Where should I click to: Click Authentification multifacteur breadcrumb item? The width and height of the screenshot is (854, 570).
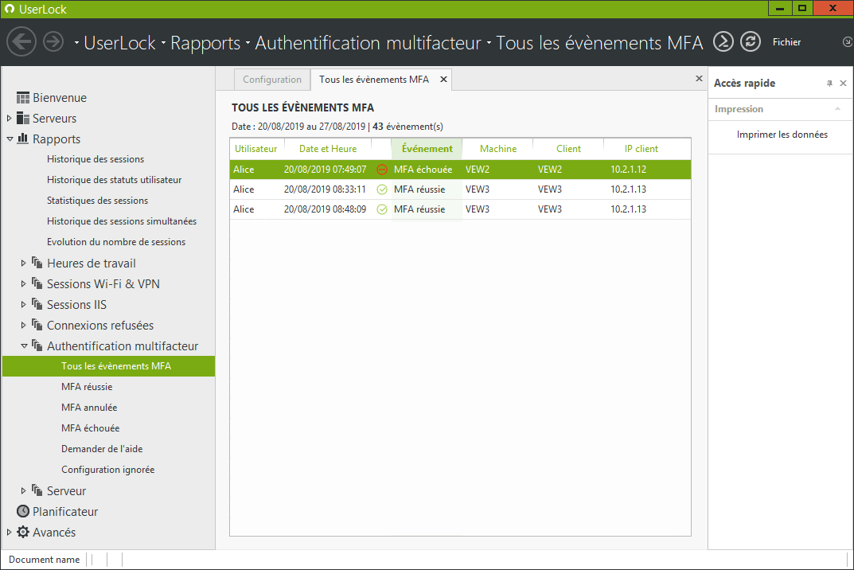[369, 42]
